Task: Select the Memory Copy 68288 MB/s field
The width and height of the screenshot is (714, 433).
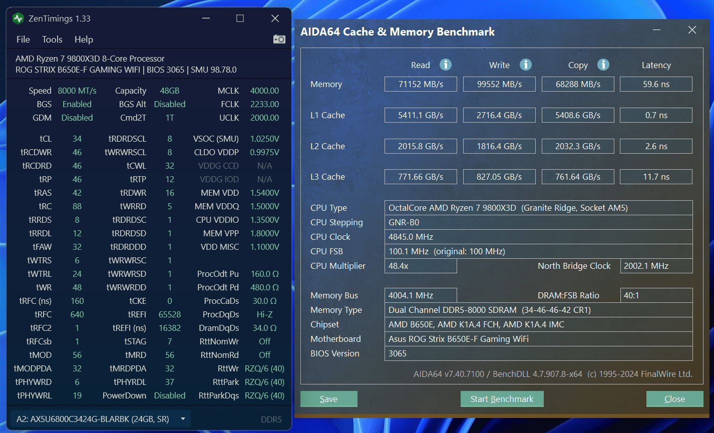Action: click(578, 84)
